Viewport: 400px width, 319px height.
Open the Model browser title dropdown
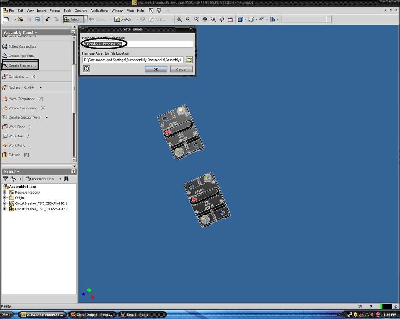[12, 172]
